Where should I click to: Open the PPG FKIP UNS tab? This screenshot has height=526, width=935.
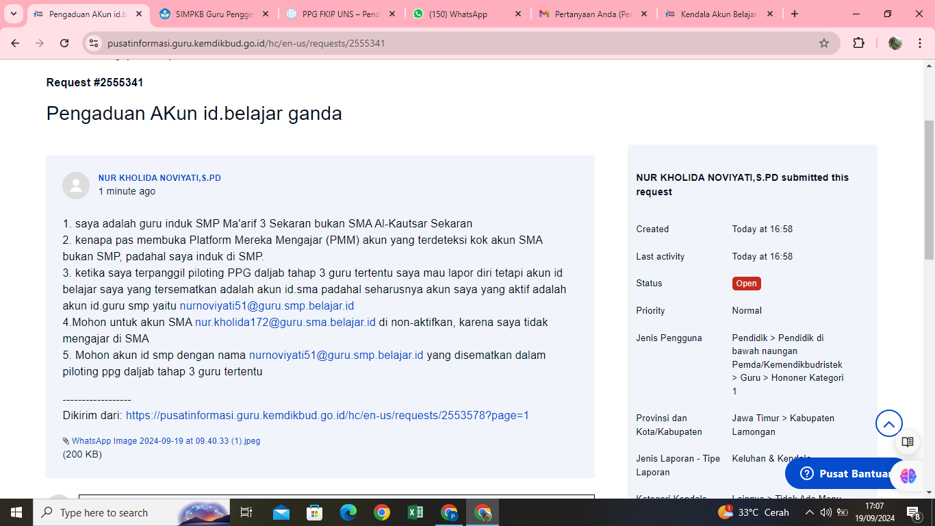pyautogui.click(x=340, y=14)
